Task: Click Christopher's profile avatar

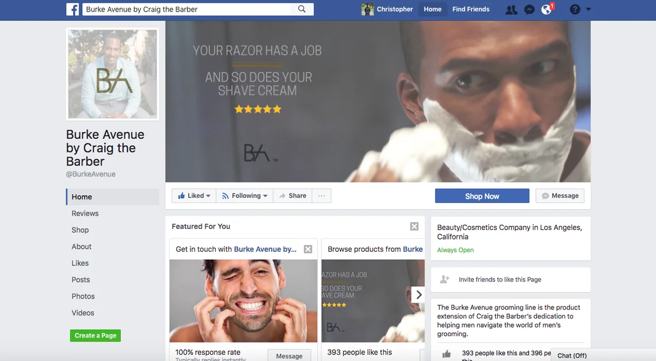Action: [x=367, y=9]
